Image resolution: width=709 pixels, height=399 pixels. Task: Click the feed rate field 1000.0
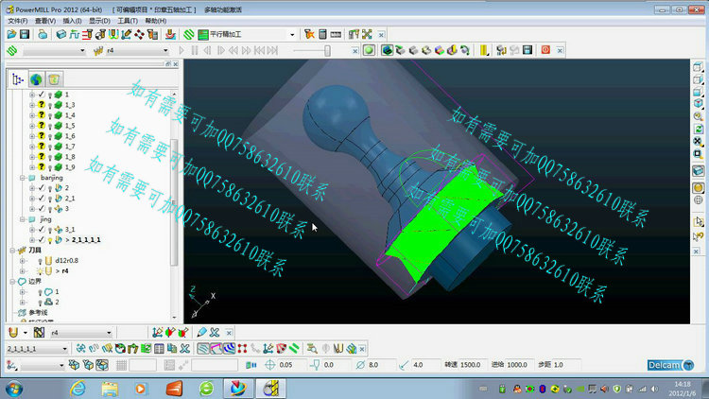coord(520,365)
